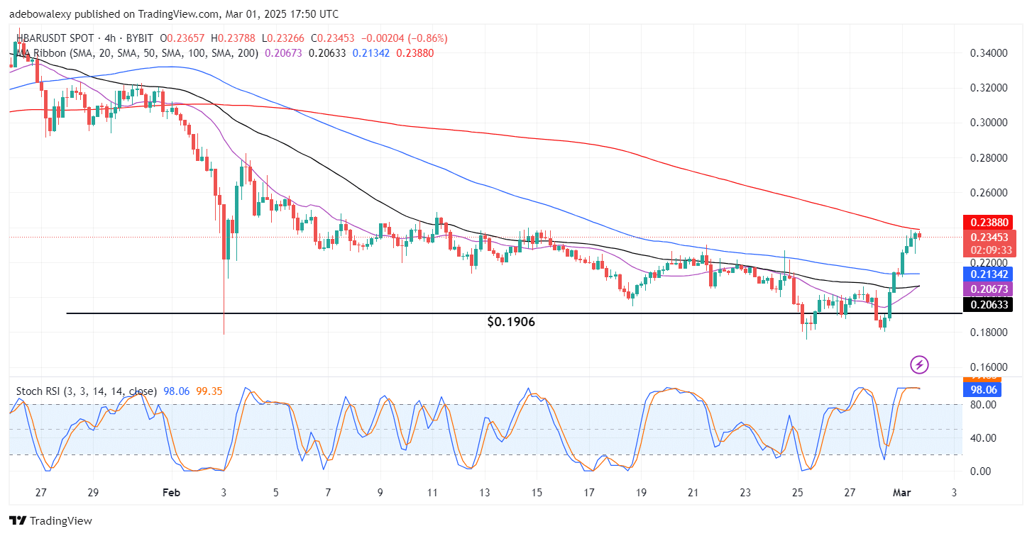Click the -0.00204 (-0.86%) change value
The width and height of the screenshot is (1032, 536).
(x=405, y=38)
